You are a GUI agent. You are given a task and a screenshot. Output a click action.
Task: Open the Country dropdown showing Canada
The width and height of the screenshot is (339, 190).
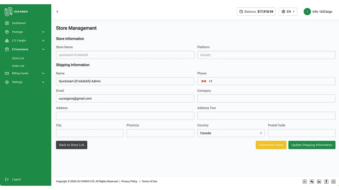pos(231,133)
